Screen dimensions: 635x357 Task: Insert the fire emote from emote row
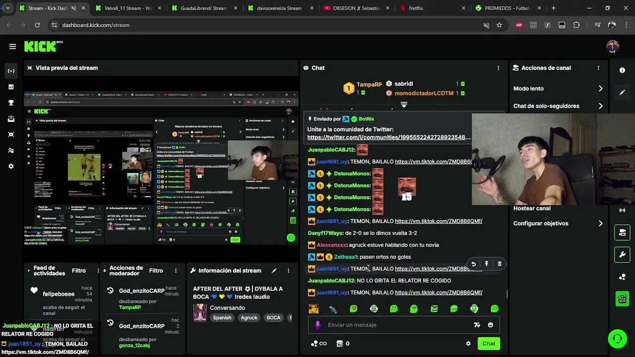[x=314, y=309]
